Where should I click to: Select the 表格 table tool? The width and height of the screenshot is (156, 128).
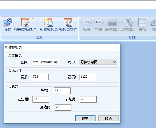pyautogui.click(x=142, y=25)
